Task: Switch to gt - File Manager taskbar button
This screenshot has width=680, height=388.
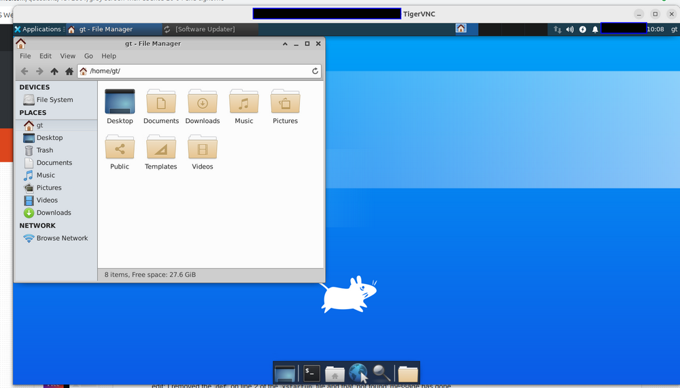Action: (x=114, y=29)
